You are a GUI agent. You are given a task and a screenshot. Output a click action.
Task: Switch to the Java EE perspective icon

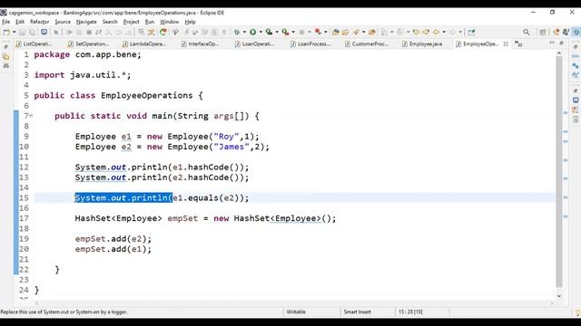[556, 33]
